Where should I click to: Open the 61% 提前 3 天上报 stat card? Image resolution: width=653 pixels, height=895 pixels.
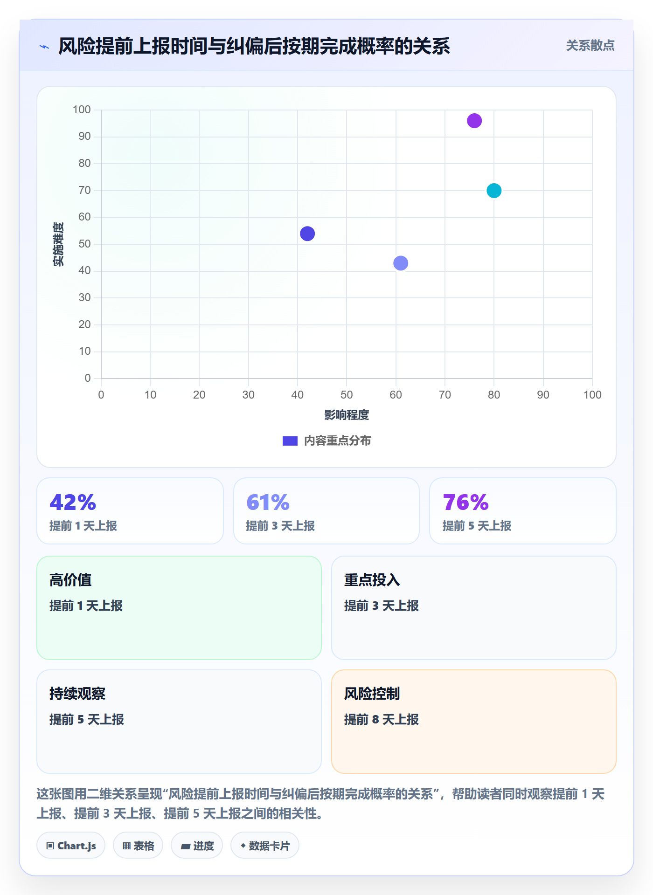tap(326, 511)
